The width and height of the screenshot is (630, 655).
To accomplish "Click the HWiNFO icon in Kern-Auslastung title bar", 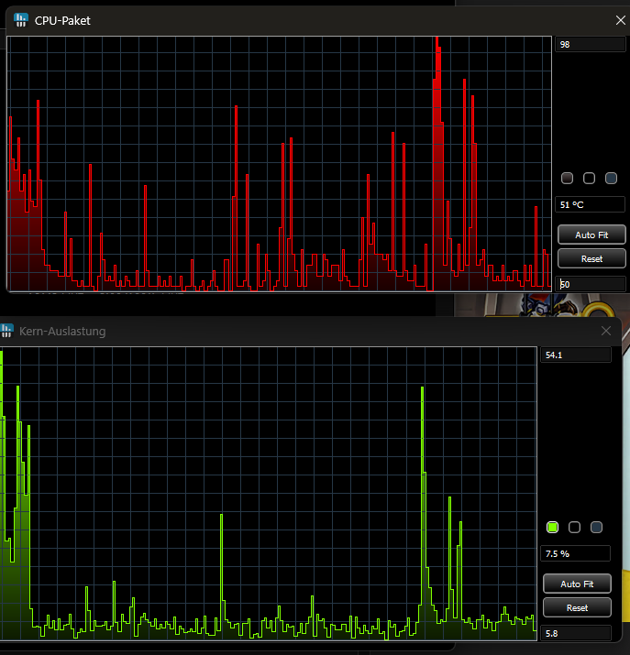I will click(6, 331).
